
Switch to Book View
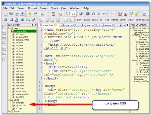68,14
